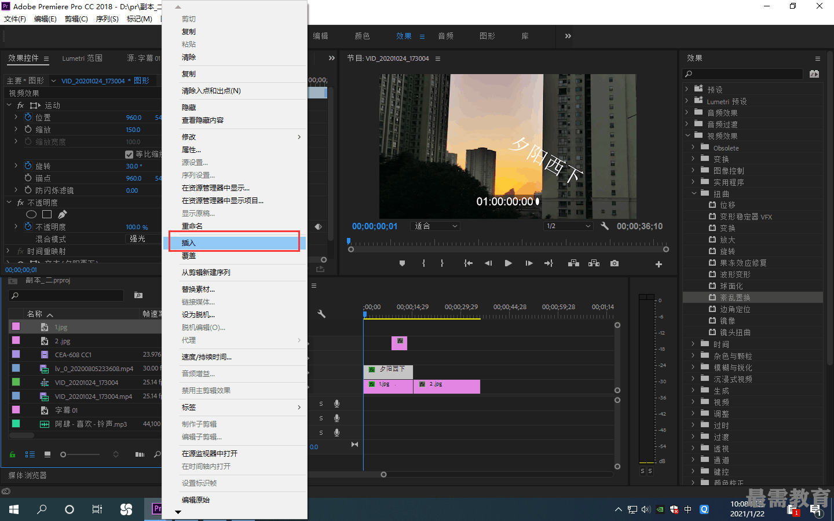Toggle animation stopwatch for 防闪烁滤镜
This screenshot has width=834, height=521.
(28, 190)
